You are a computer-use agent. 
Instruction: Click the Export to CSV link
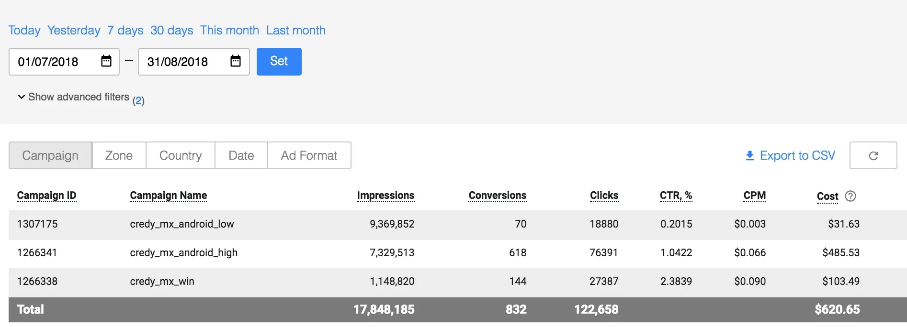[797, 155]
